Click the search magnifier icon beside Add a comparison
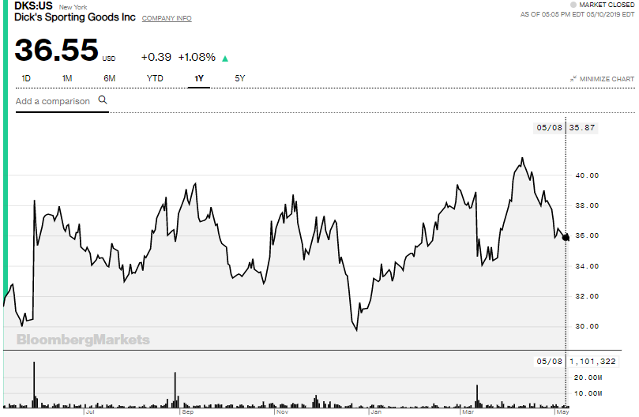Screen dimensions: 639x417 click(x=103, y=100)
